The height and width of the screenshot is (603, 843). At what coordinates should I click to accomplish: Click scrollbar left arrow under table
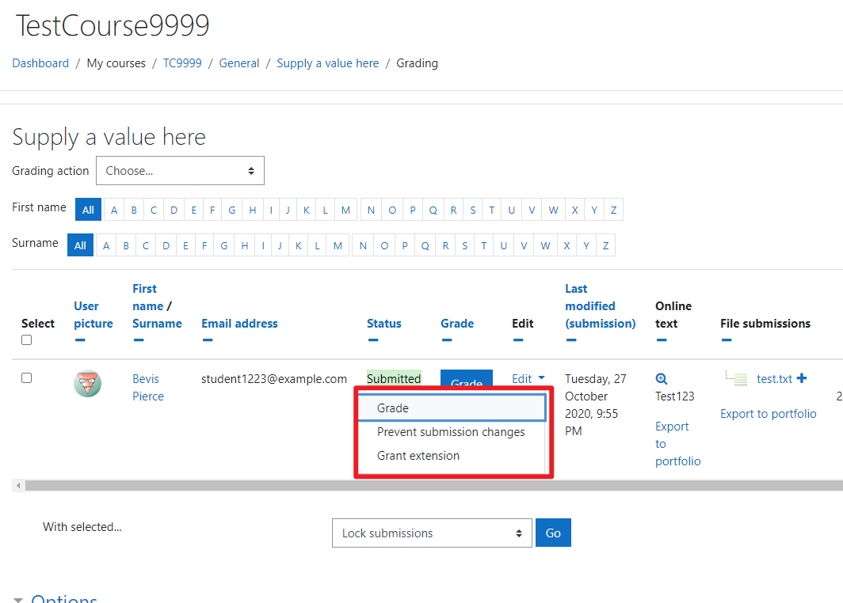coord(18,485)
